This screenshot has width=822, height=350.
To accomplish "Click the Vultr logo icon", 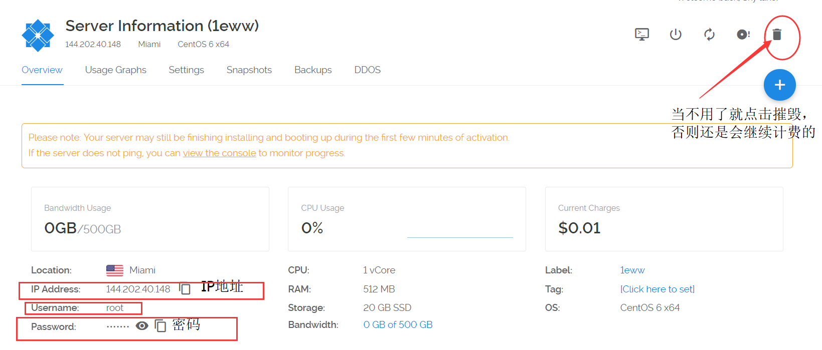I will click(38, 35).
